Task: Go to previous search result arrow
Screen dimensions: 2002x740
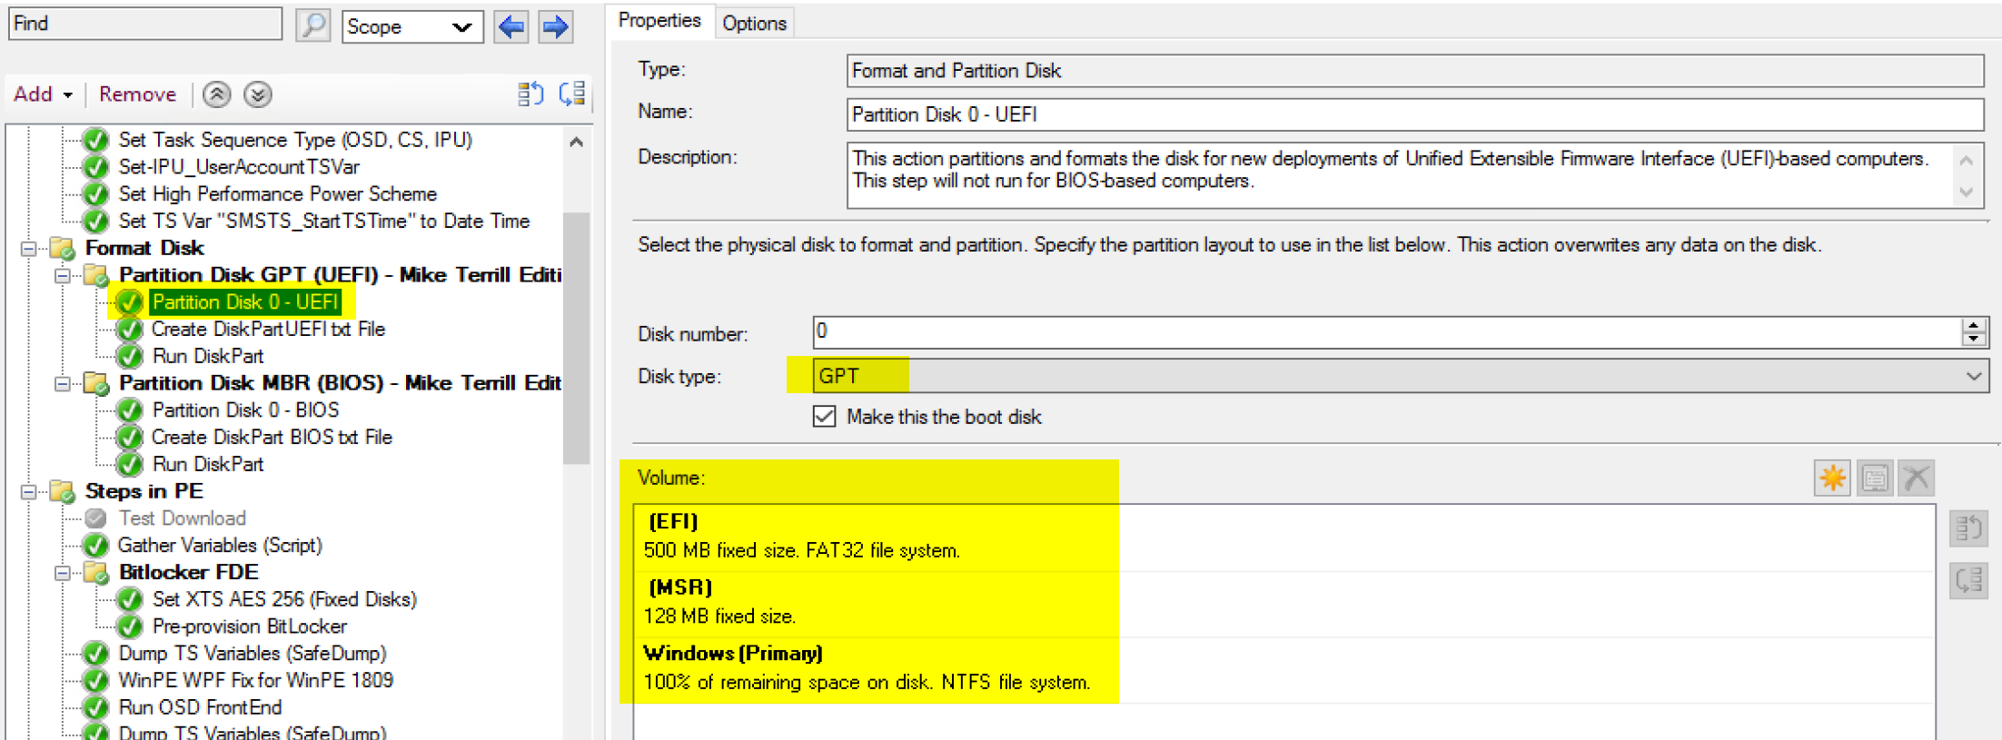Action: (x=511, y=26)
